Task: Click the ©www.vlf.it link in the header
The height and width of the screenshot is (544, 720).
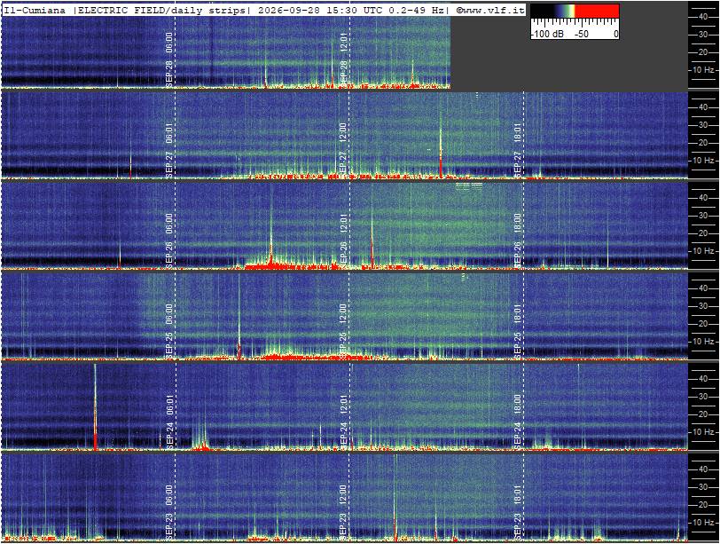Action: pyautogui.click(x=490, y=10)
